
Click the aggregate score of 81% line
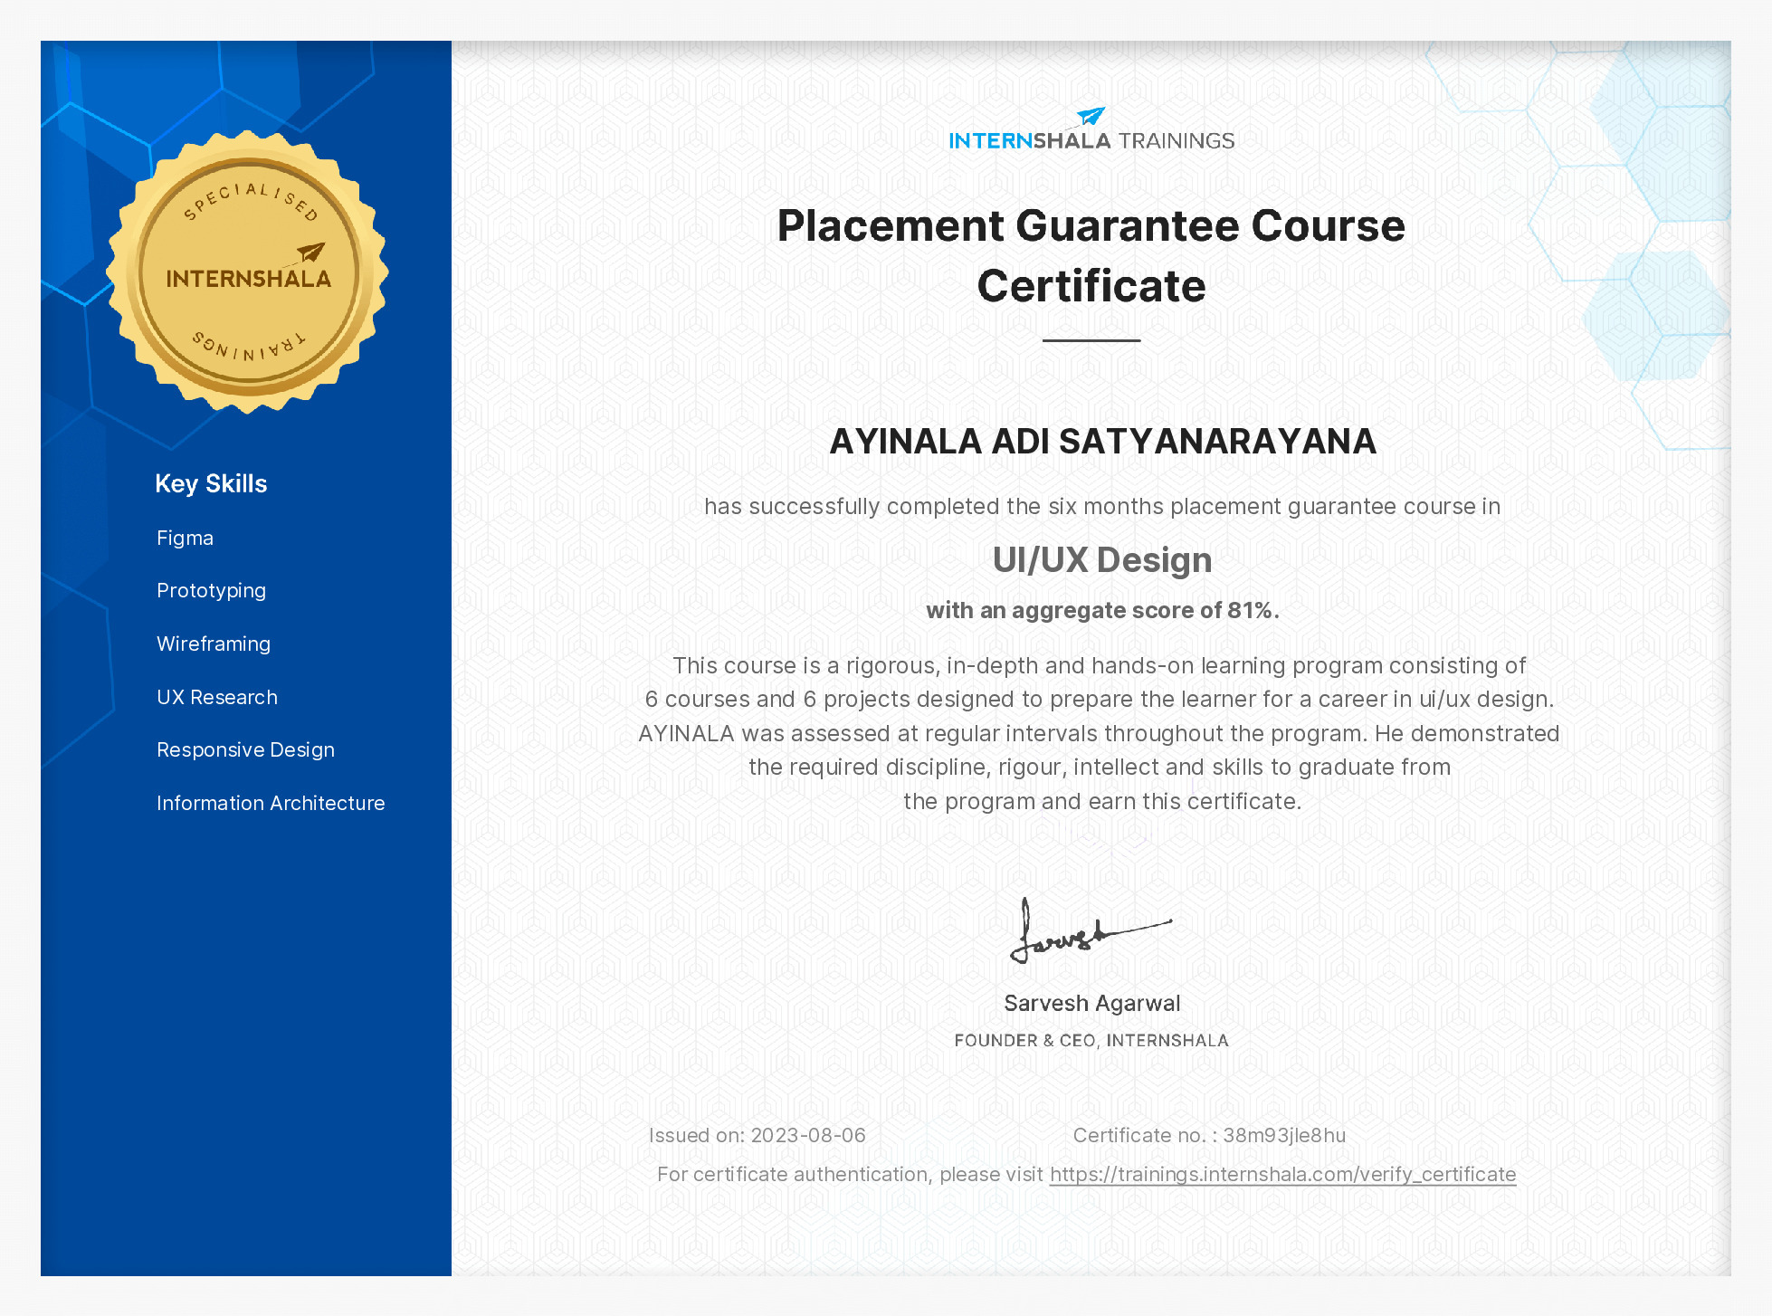pos(1102,611)
